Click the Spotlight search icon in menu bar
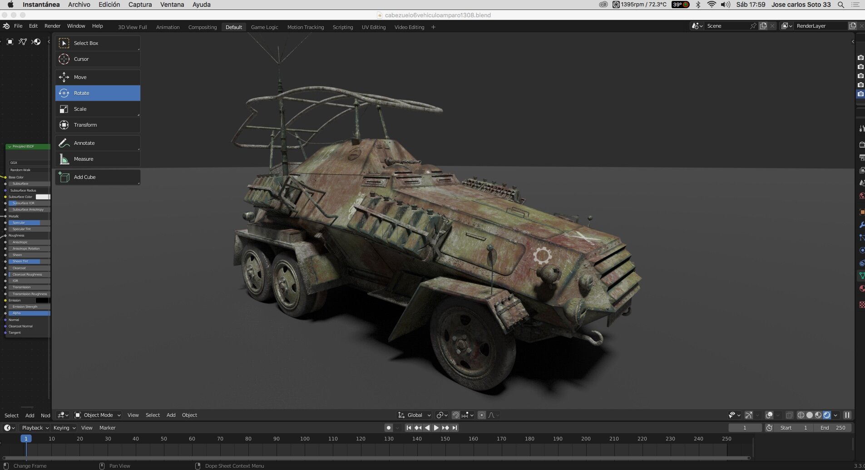This screenshot has height=470, width=865. 841,5
